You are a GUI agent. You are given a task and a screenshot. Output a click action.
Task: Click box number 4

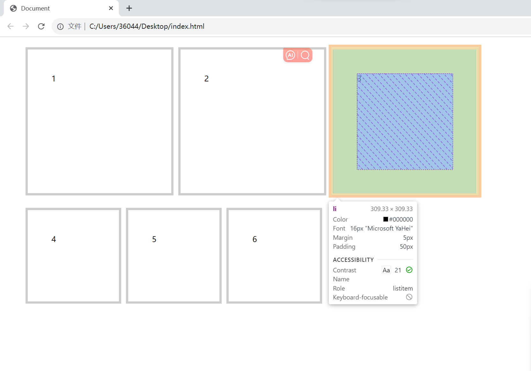coord(73,256)
